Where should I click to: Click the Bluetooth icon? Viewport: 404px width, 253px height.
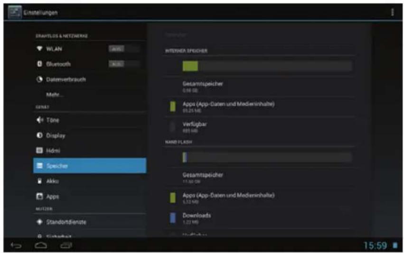click(x=39, y=64)
